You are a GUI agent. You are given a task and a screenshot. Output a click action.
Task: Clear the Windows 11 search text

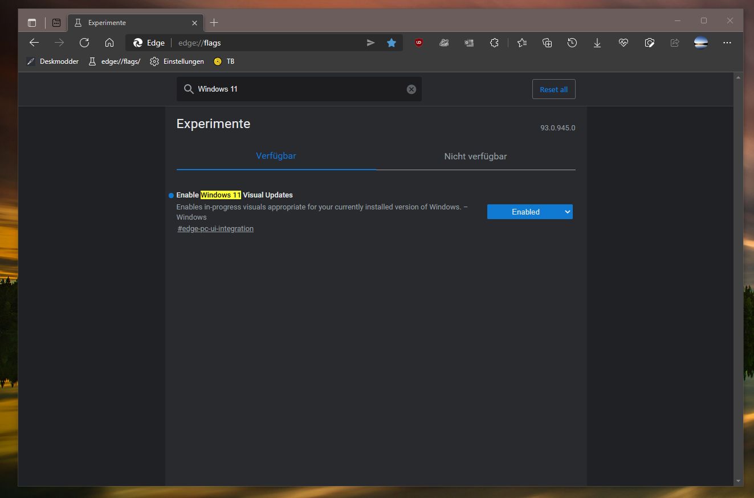coord(411,89)
